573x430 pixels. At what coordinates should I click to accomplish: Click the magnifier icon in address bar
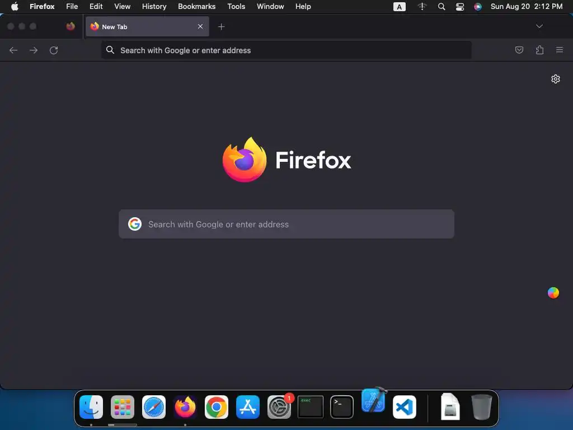[110, 50]
